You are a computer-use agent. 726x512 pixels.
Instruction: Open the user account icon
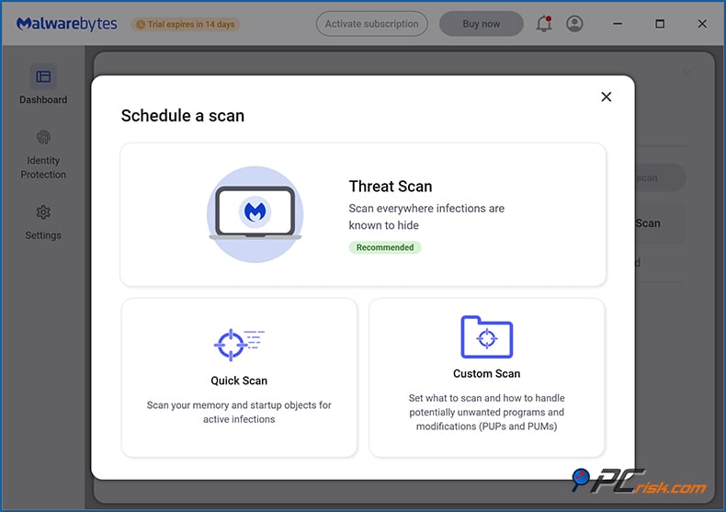click(574, 24)
